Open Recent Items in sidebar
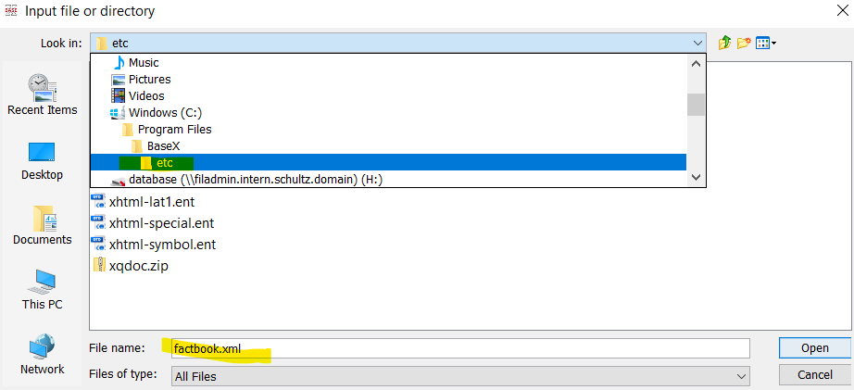 click(43, 94)
